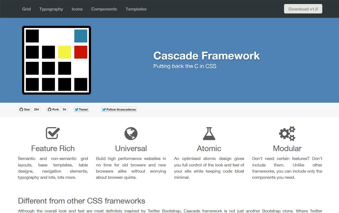
Task: Click the text 'about browser quirks.'
Action: [116, 177]
